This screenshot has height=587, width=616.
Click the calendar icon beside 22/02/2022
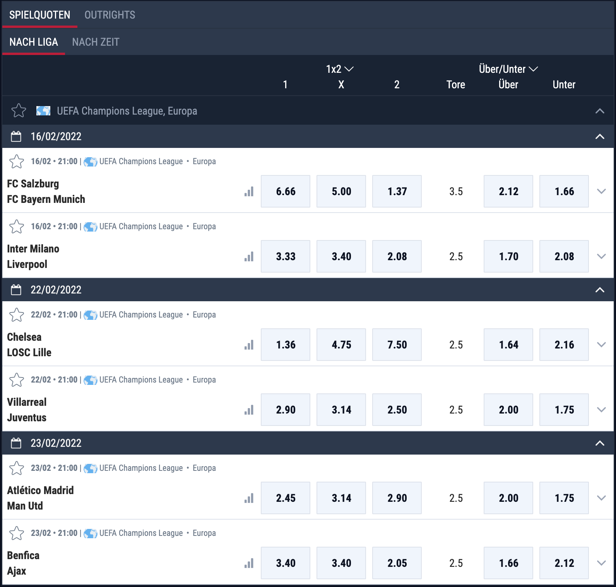point(16,290)
